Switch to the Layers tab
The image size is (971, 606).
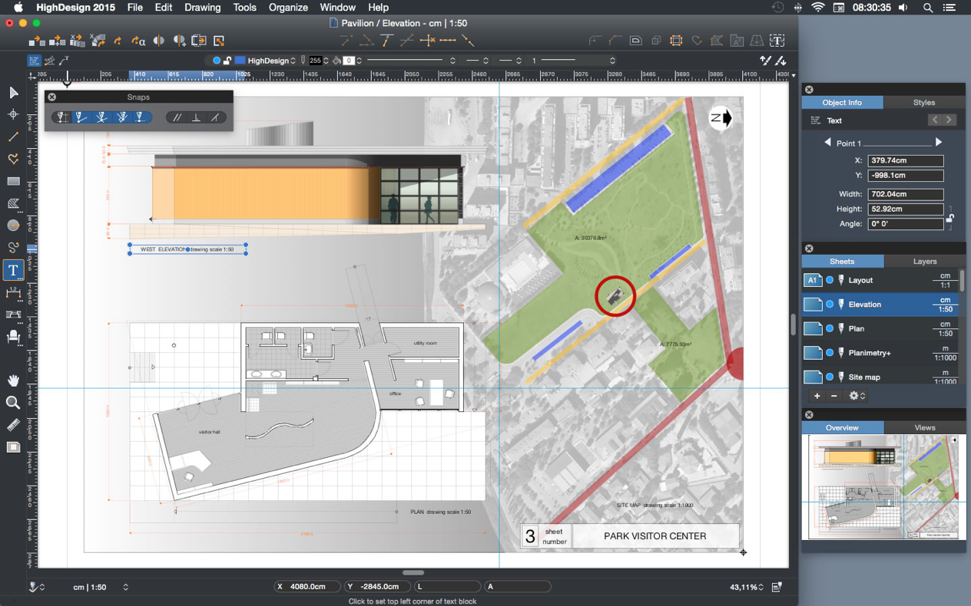point(924,262)
